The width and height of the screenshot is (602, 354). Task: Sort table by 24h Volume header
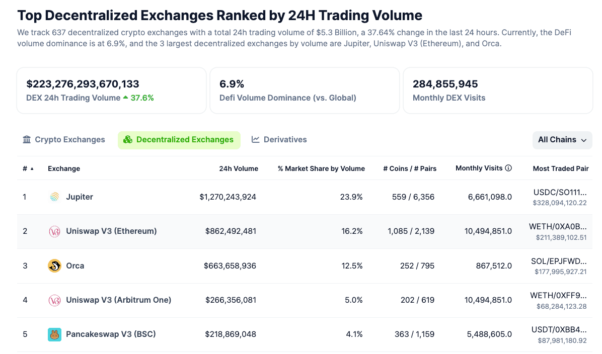(x=239, y=169)
